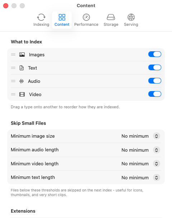Click the Audio row label
Image resolution: width=172 pixels, height=218 pixels.
pyautogui.click(x=34, y=81)
